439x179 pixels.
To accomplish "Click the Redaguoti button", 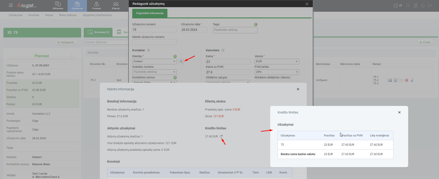I will click(65, 42).
